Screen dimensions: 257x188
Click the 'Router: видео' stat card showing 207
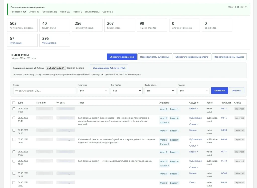120,25
